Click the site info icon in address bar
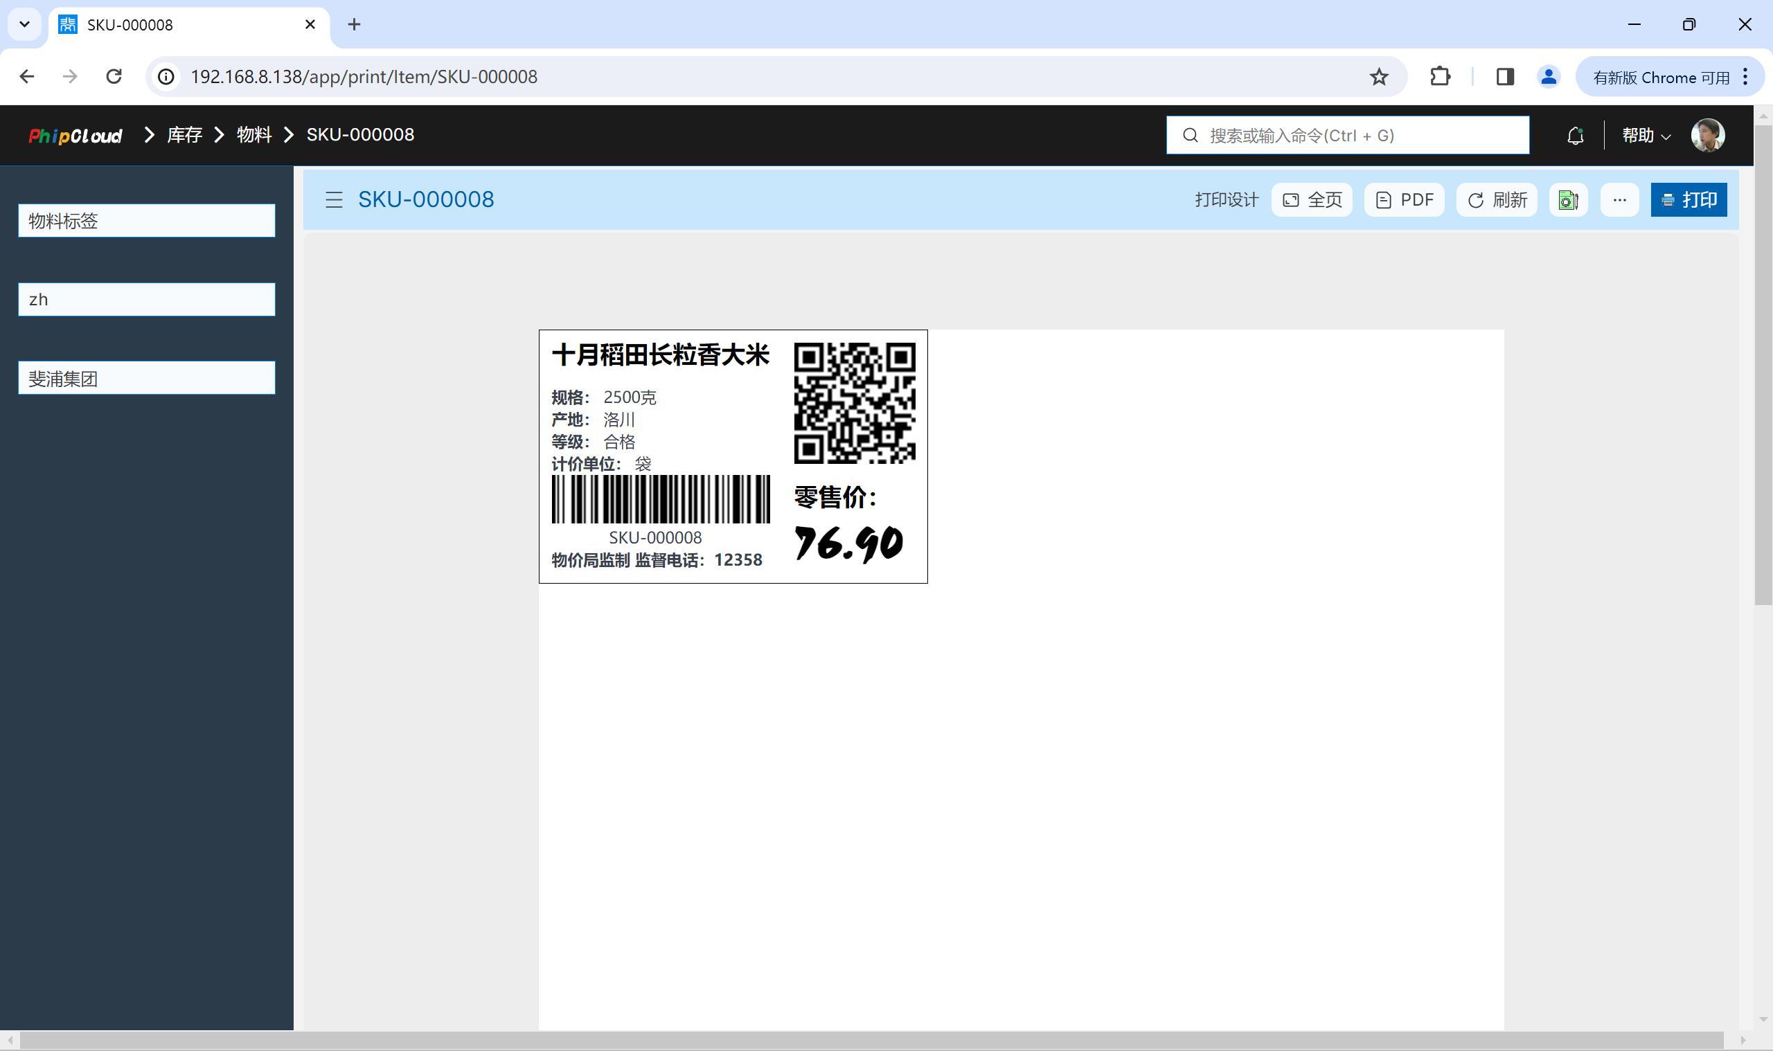Screen dimensions: 1773x1051 pos(166,76)
